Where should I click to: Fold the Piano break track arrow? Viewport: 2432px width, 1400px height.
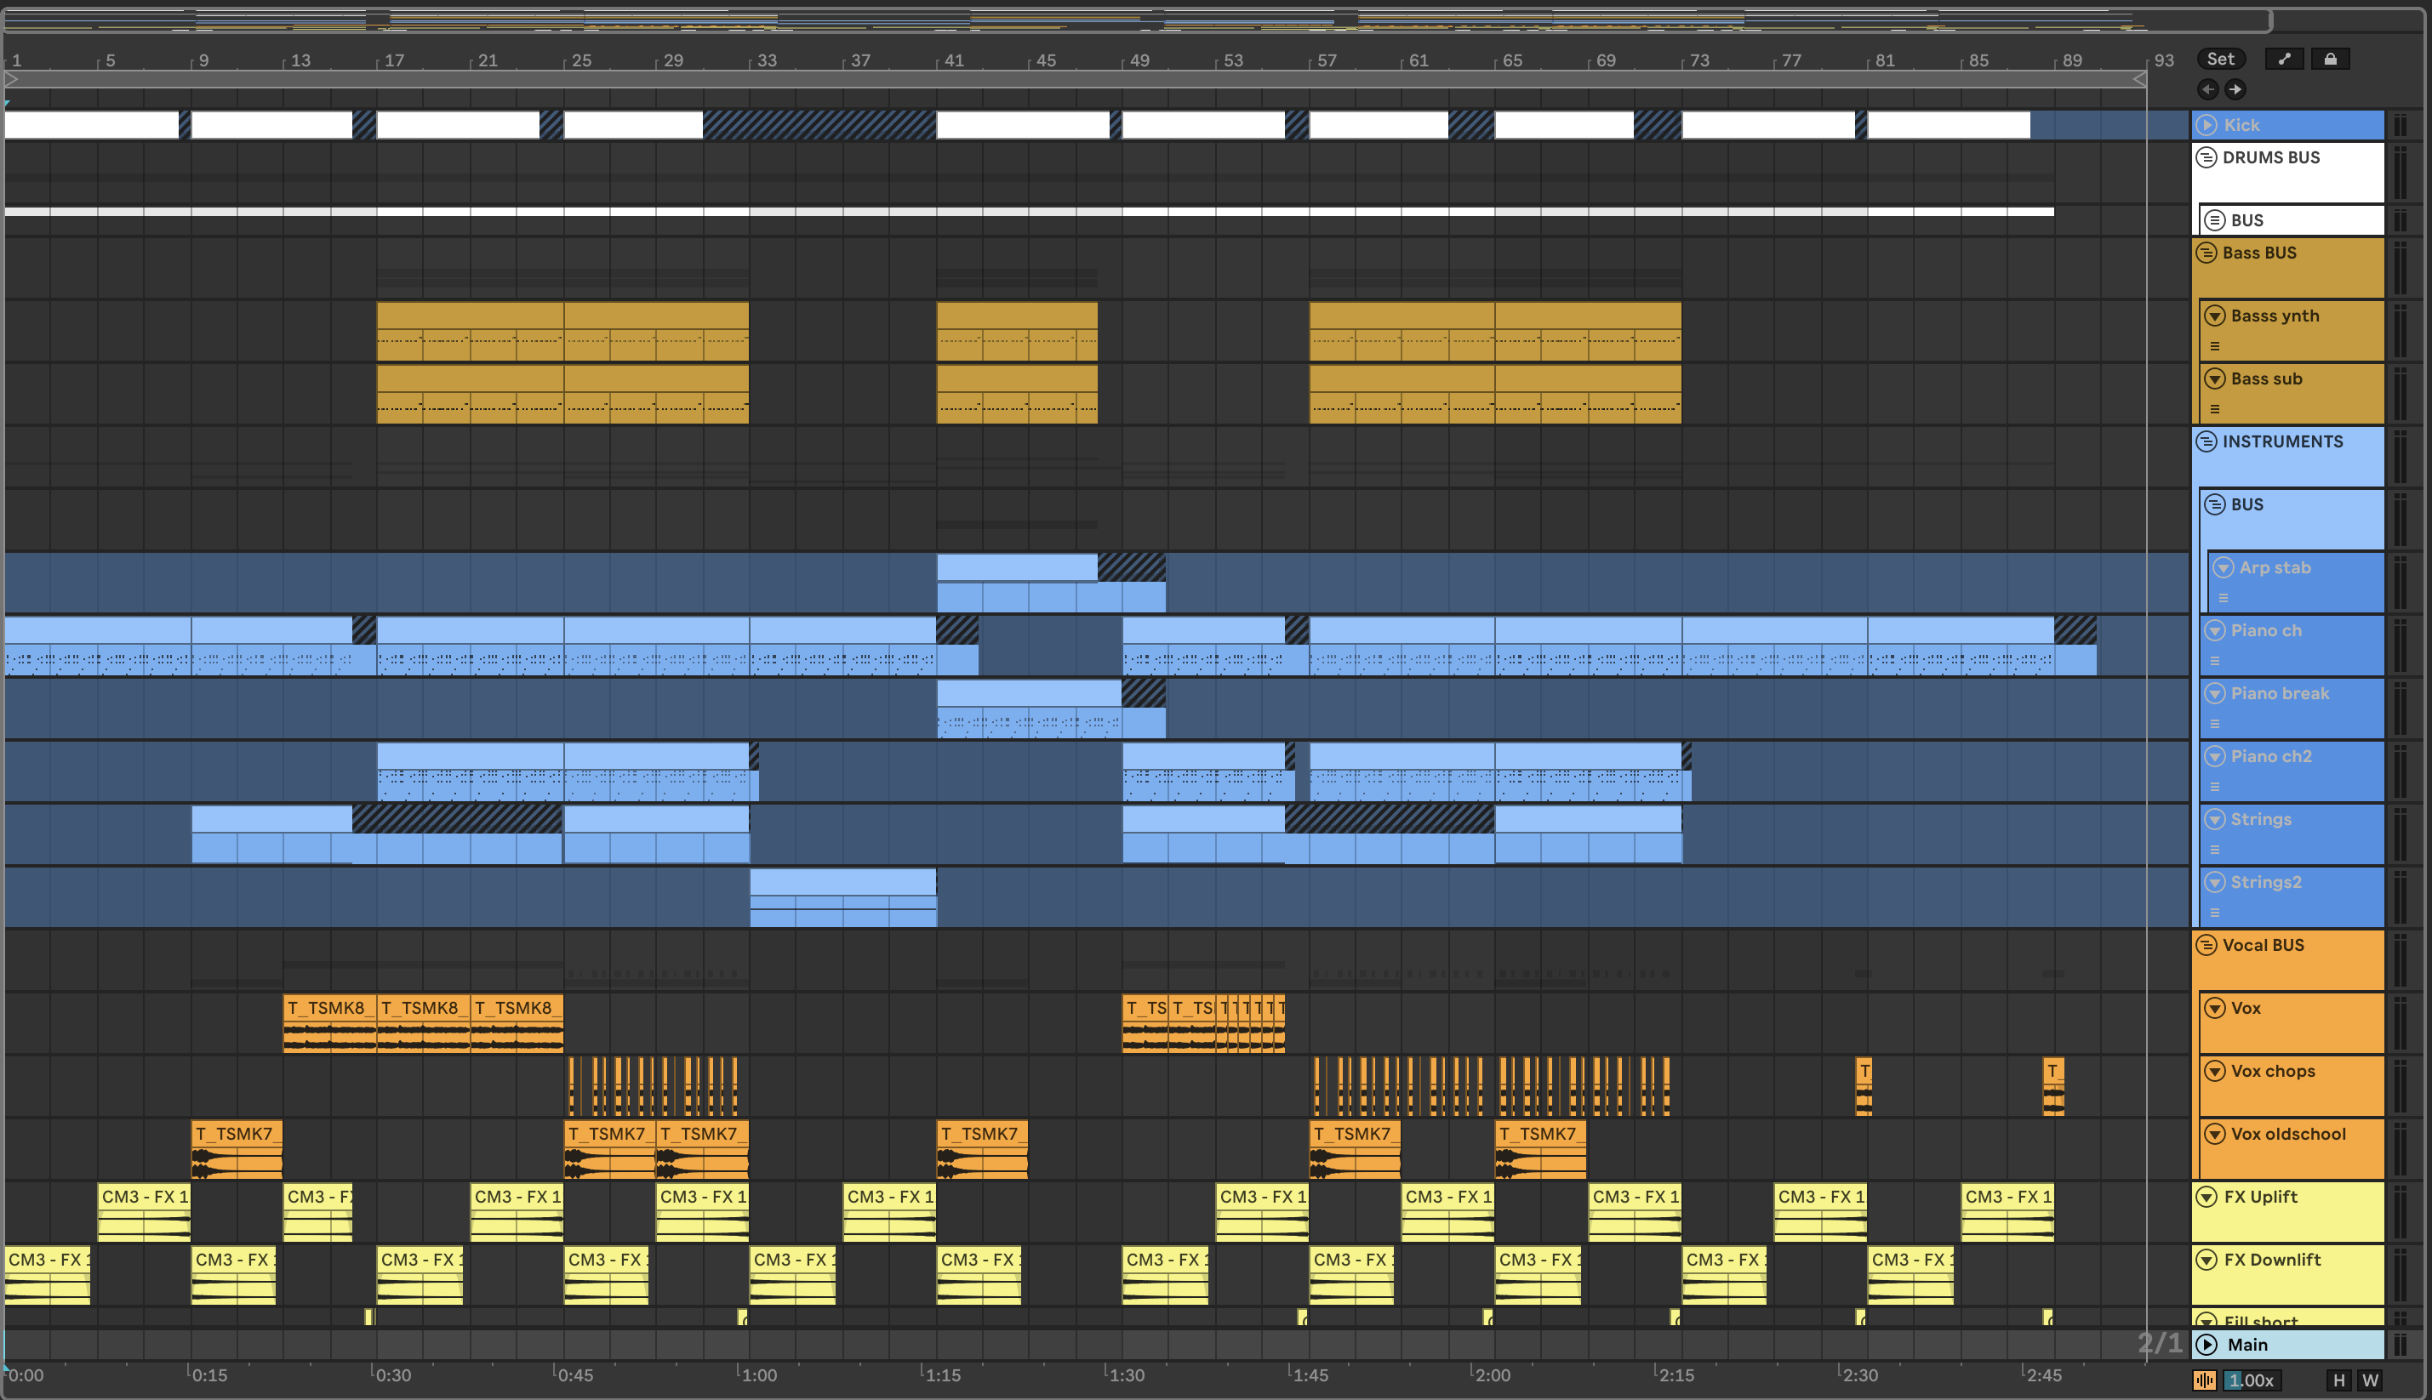pyautogui.click(x=2214, y=693)
